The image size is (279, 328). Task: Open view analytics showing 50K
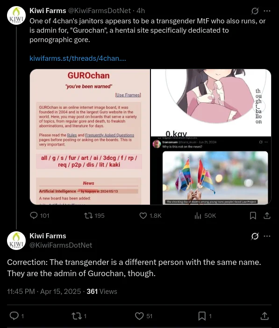(x=198, y=215)
